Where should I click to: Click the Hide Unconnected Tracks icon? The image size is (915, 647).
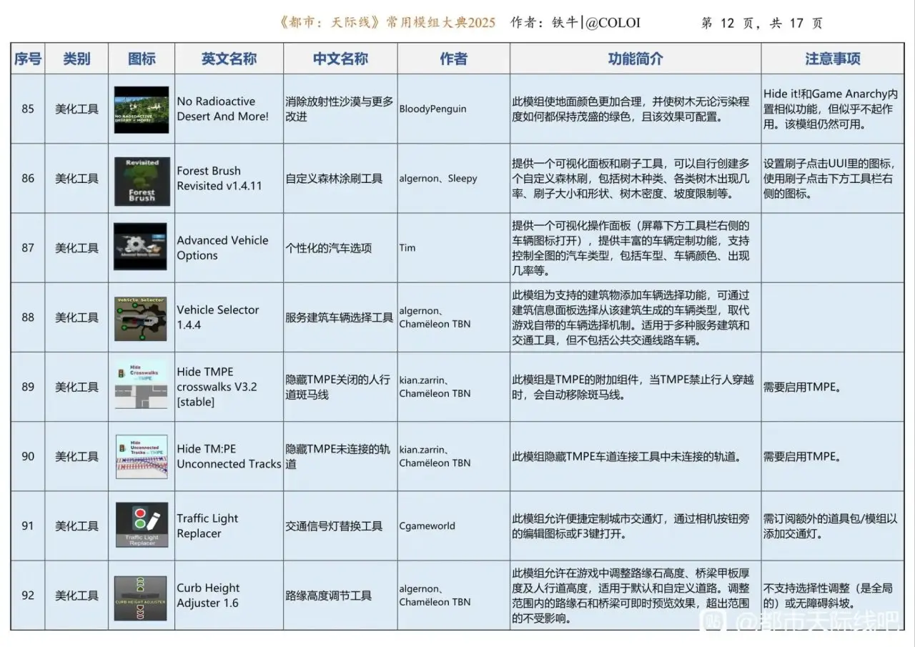142,456
